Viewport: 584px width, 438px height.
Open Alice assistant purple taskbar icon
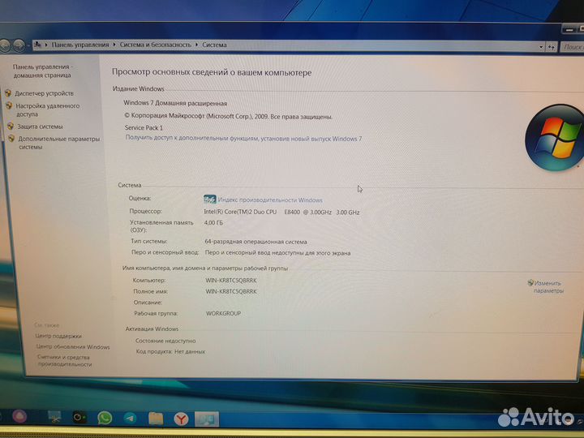pyautogui.click(x=19, y=416)
